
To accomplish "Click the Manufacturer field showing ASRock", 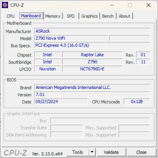I will 92,31.
